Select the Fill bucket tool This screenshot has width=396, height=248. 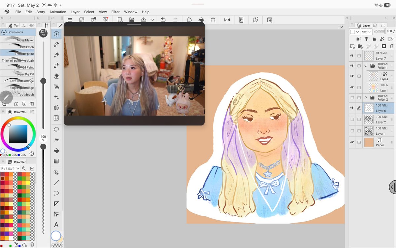pos(56,151)
